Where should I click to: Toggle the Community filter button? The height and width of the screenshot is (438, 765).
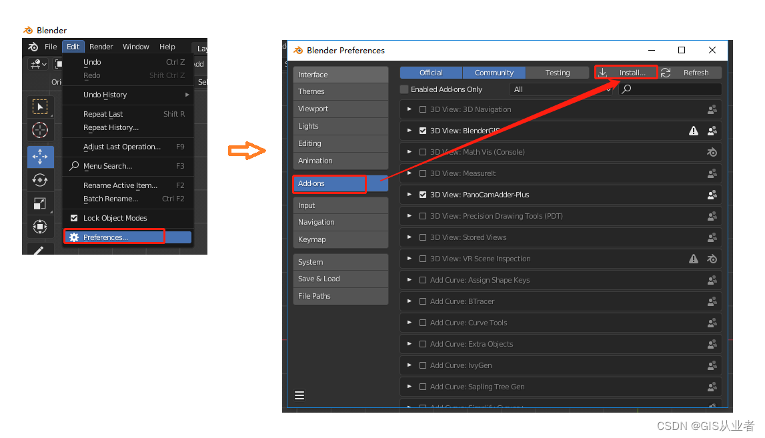[x=494, y=73]
